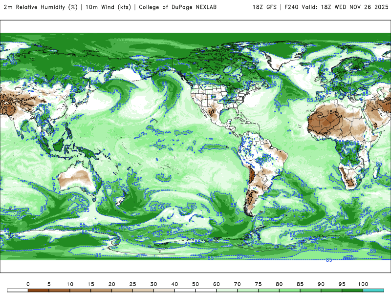Click the legend value '50'
This screenshot has width=391, height=293.
[195, 284]
